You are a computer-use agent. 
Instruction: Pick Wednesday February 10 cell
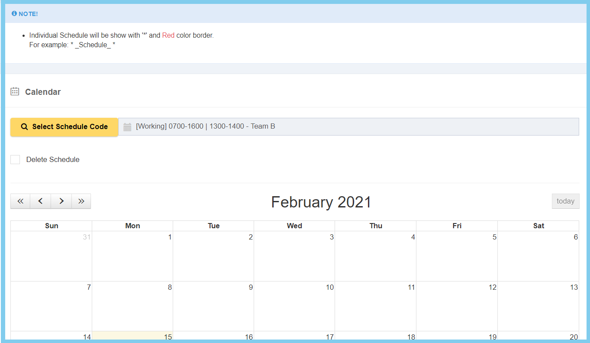point(294,306)
